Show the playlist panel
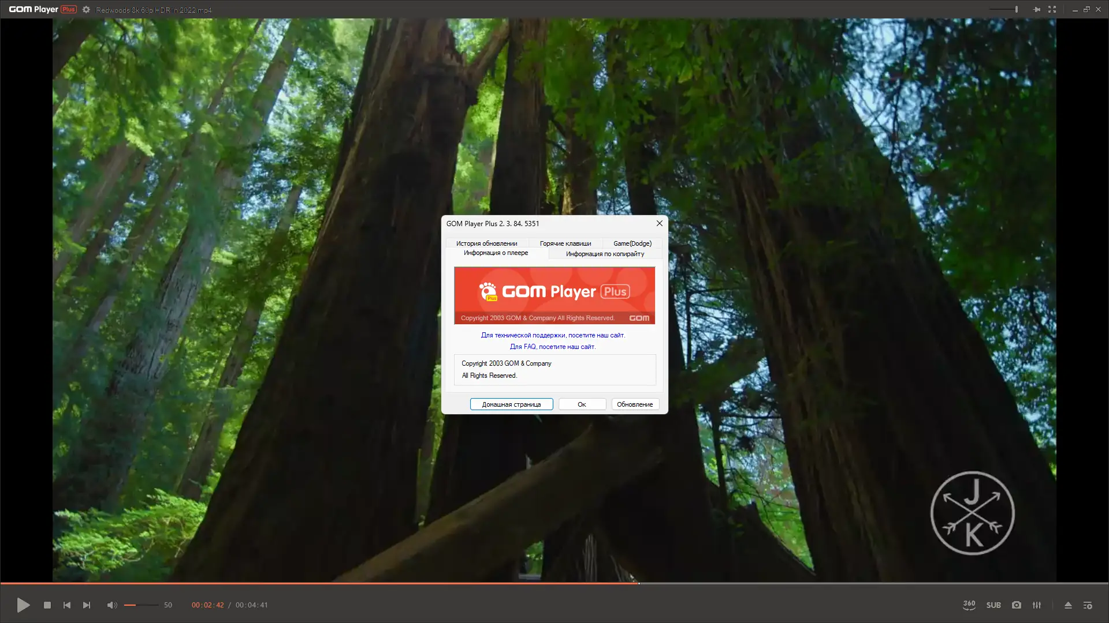Screen dimensions: 1109x623 (x=1088, y=605)
